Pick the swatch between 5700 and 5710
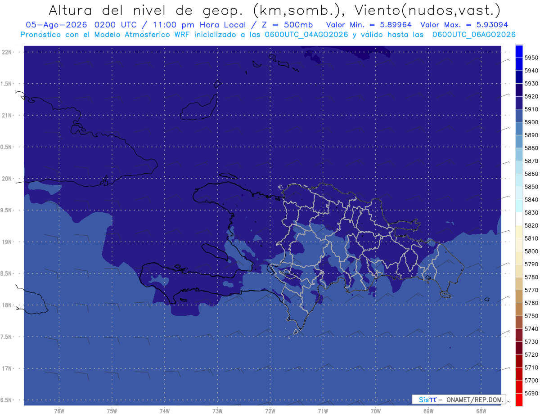This screenshot has height=417, width=540. point(519,374)
